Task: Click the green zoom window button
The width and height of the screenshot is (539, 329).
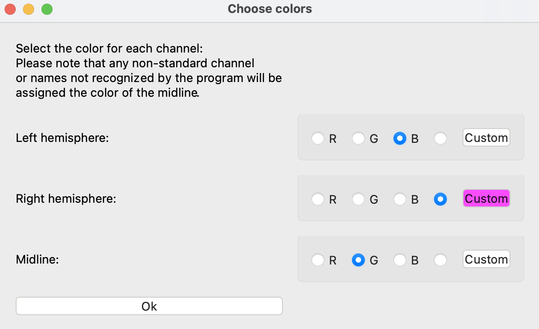Action: pos(47,9)
